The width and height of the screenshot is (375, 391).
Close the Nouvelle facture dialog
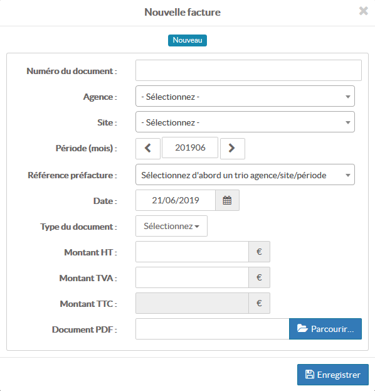(363, 11)
